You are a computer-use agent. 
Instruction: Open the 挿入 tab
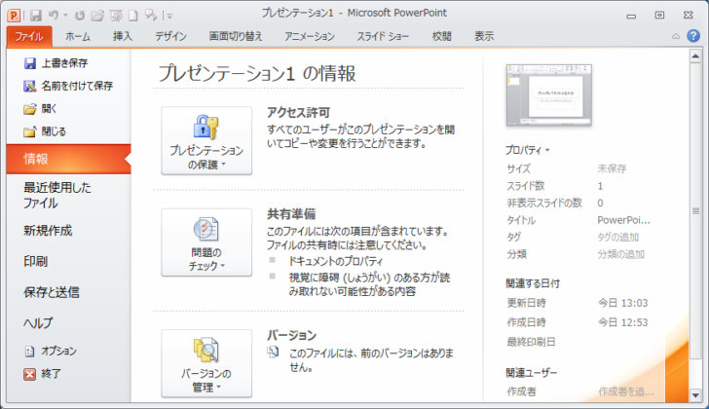123,37
